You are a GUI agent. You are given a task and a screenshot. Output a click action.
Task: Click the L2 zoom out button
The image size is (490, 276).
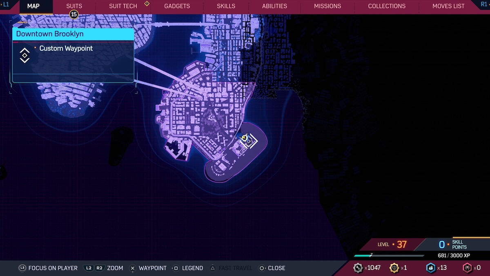click(x=89, y=268)
